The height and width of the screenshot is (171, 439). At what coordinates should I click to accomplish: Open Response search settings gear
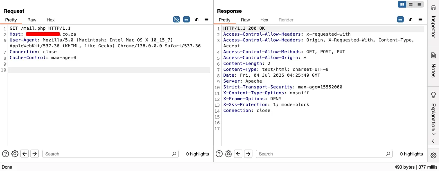(229, 154)
